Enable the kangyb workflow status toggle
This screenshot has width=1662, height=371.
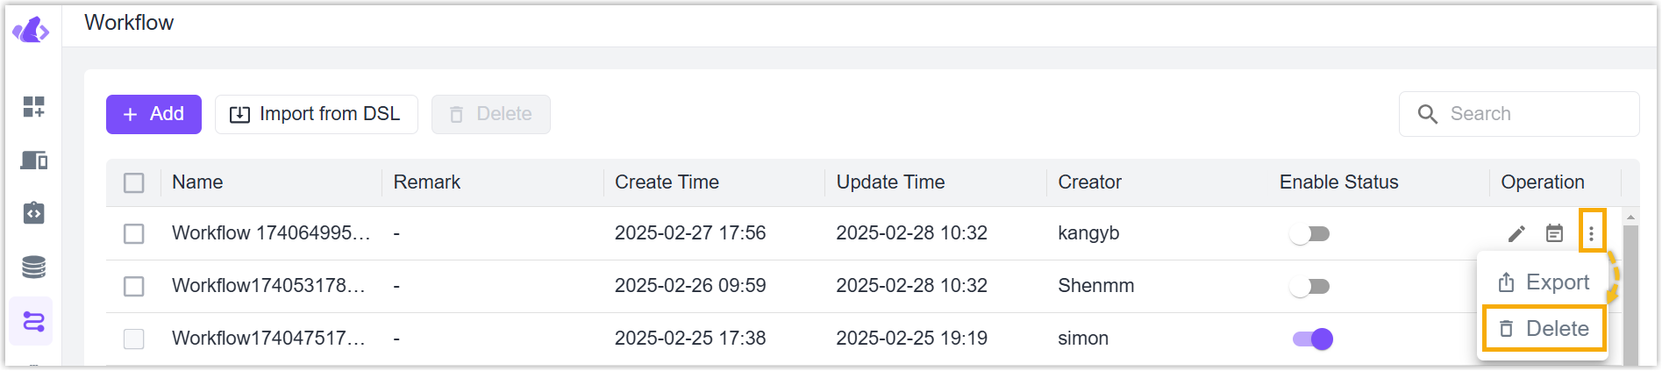tap(1311, 233)
